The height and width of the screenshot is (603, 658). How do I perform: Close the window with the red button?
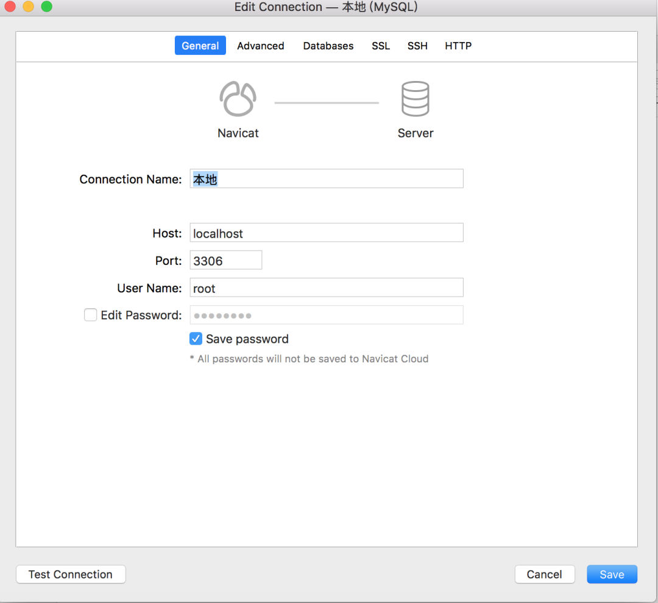(10, 7)
